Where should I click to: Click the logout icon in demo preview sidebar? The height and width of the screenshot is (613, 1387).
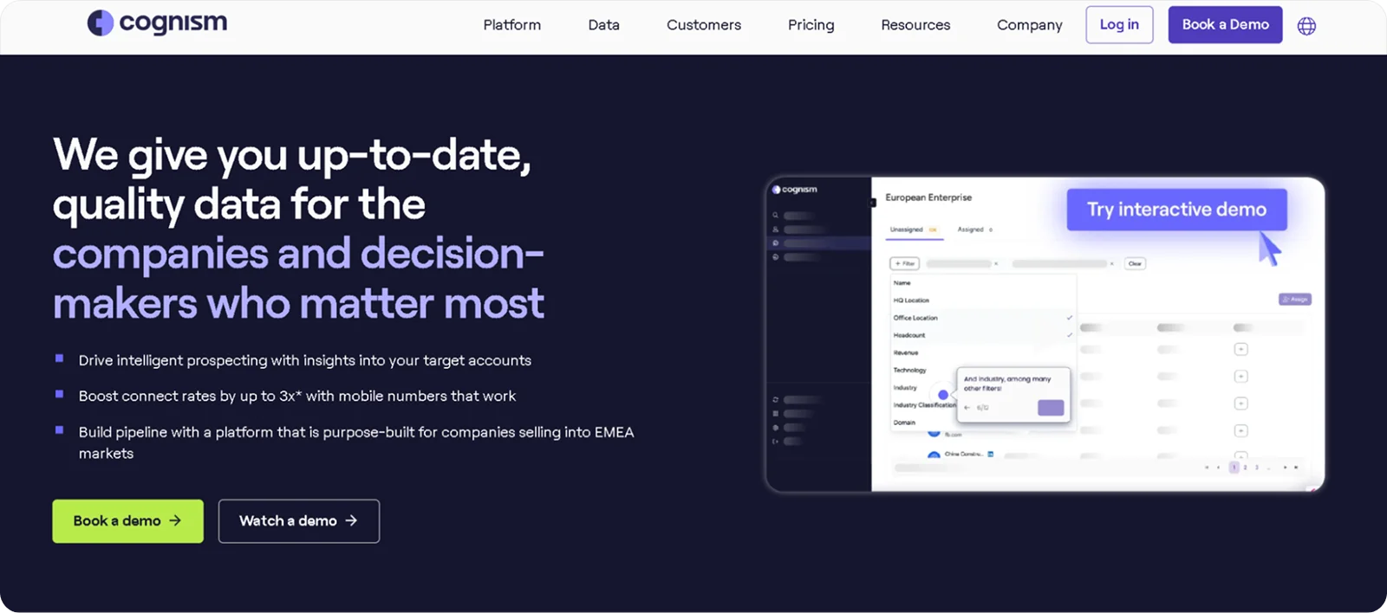point(775,442)
